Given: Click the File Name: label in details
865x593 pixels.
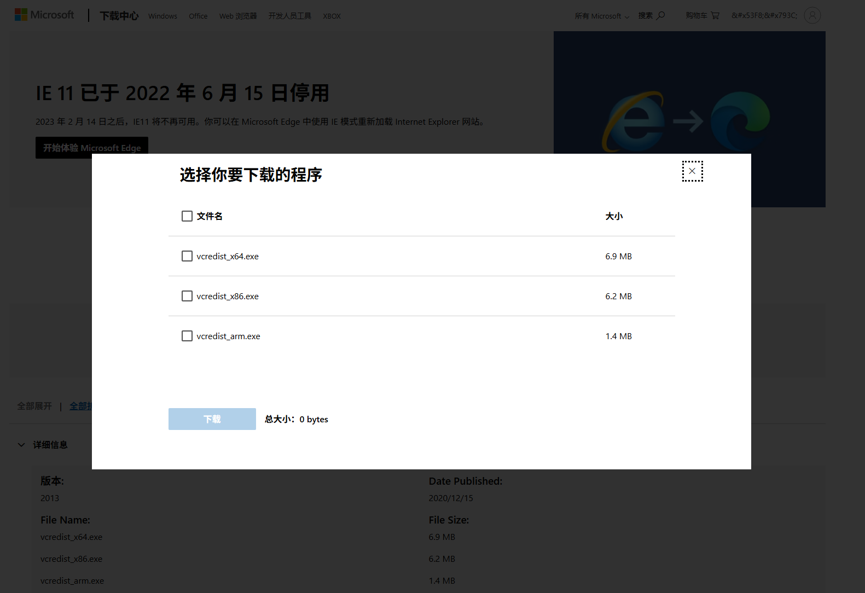Looking at the screenshot, I should coord(65,520).
